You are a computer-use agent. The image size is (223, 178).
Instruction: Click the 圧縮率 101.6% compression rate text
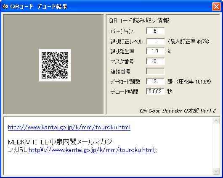pyautogui.click(x=195, y=82)
